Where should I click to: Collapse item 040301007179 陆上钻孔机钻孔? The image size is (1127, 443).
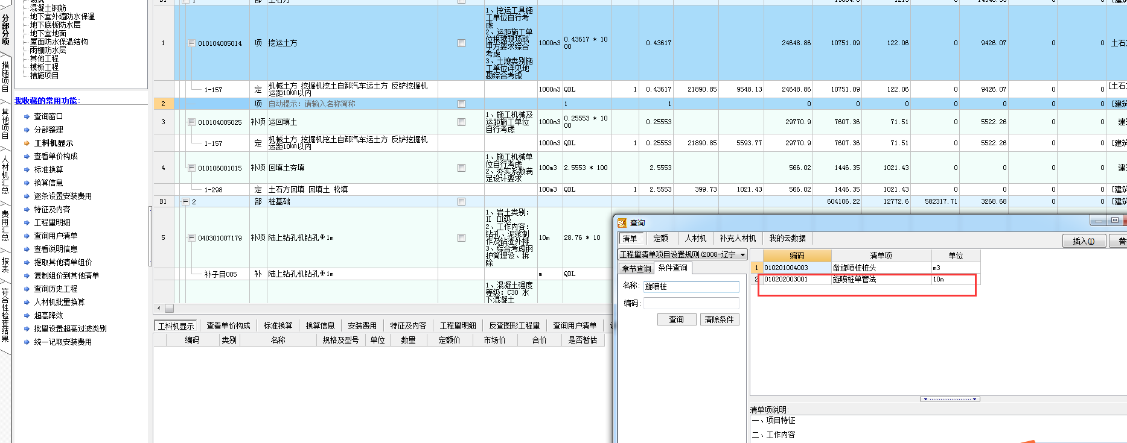pos(191,238)
